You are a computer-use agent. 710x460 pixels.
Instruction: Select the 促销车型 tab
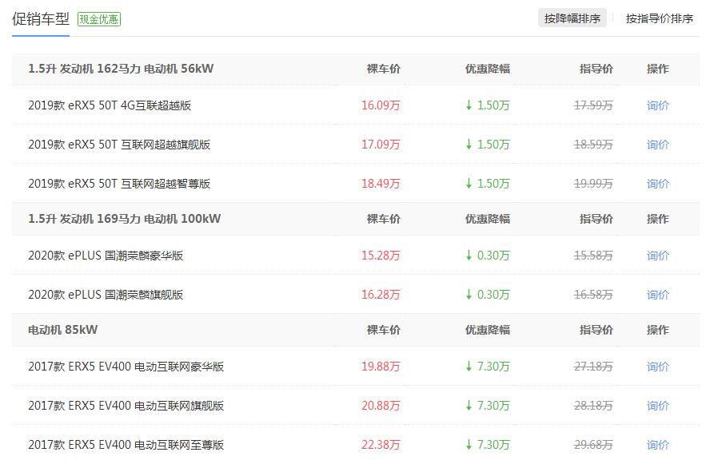point(40,19)
